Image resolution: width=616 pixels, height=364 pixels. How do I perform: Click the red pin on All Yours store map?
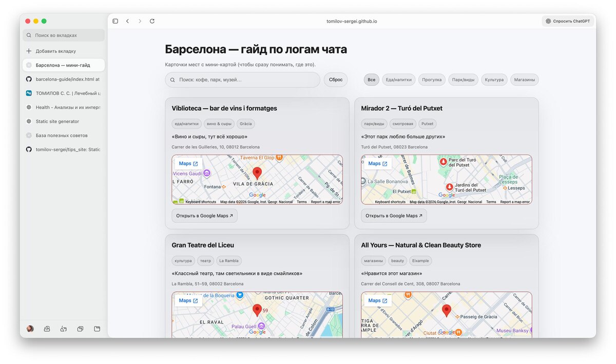coord(447,311)
